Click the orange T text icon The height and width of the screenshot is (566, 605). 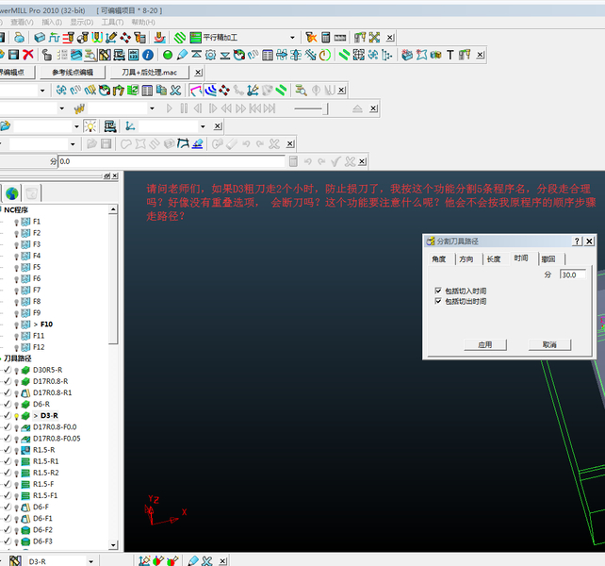point(450,55)
